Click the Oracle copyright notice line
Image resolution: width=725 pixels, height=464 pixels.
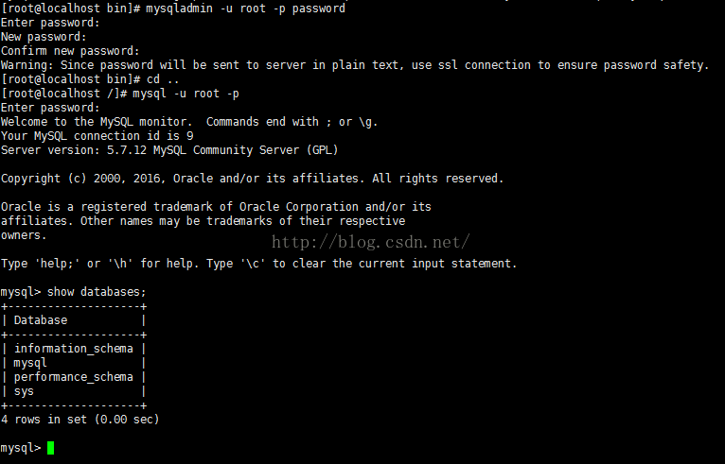[252, 179]
